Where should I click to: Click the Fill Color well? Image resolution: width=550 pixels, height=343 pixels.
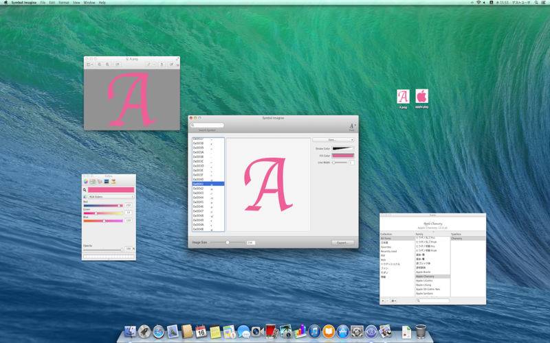[342, 156]
